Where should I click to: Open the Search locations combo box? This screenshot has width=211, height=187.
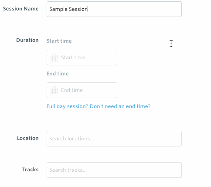[x=114, y=139]
